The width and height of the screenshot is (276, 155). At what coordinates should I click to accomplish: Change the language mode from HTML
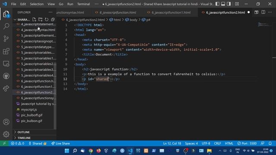point(229,143)
